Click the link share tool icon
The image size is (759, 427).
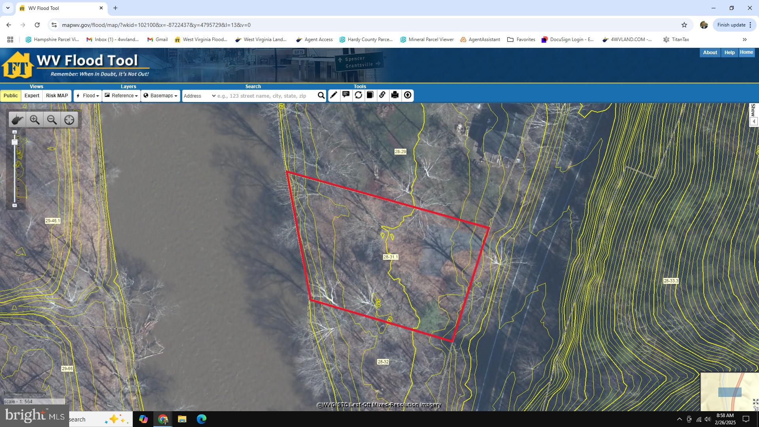point(382,95)
